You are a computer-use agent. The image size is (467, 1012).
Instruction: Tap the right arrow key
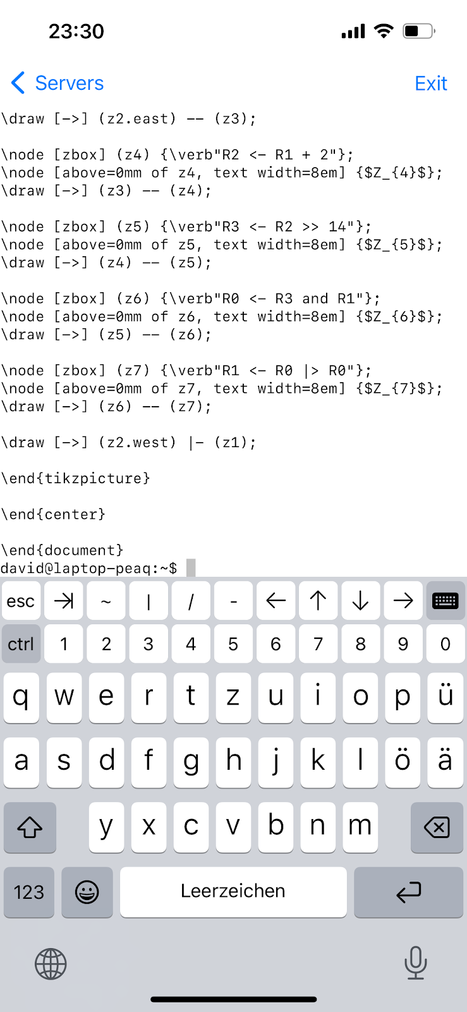(x=403, y=600)
